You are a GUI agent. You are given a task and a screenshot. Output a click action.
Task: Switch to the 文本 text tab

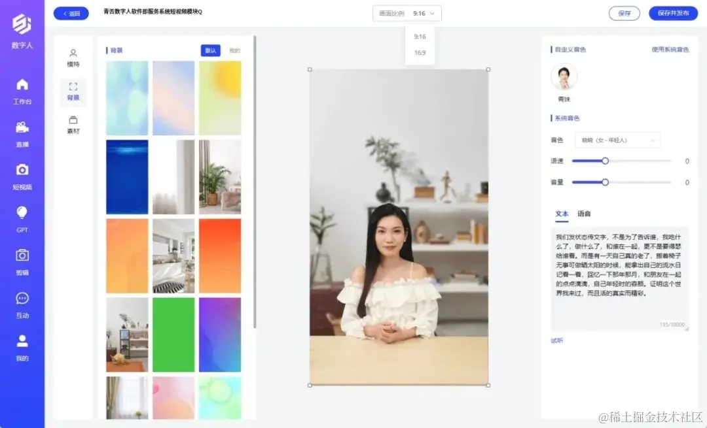coord(562,214)
